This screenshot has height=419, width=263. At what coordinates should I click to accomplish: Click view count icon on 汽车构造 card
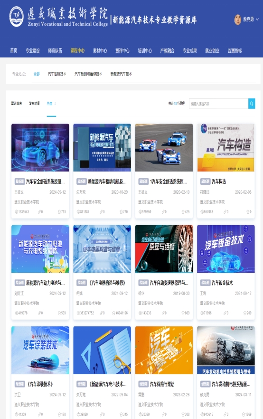(202, 212)
